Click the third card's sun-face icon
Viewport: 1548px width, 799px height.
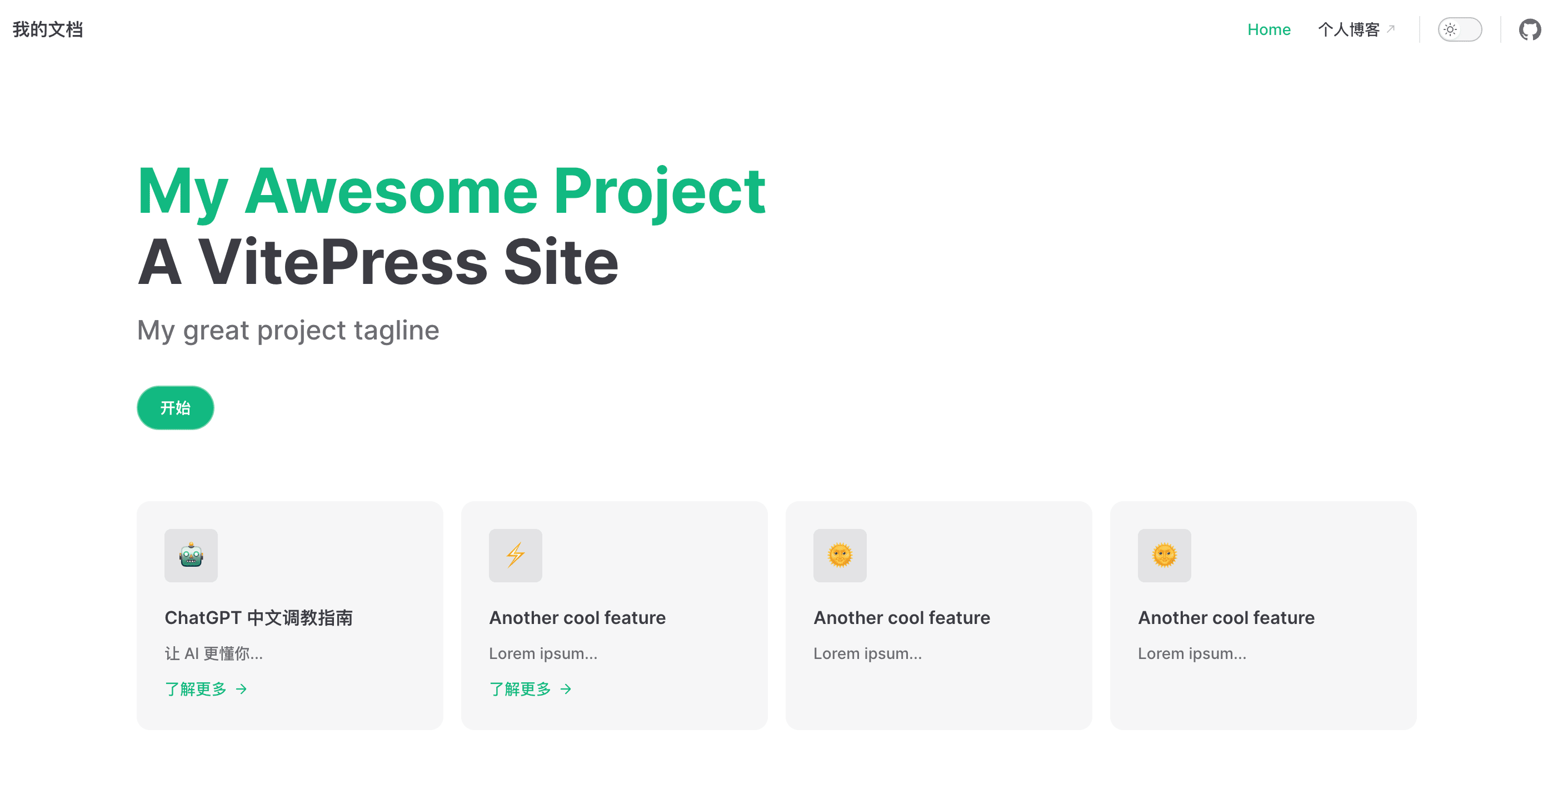(x=840, y=555)
